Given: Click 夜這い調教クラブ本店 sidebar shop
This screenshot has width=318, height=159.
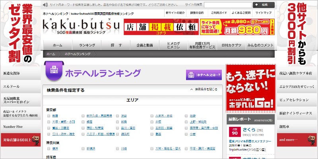Looking at the screenshot, I should click(x=297, y=73).
